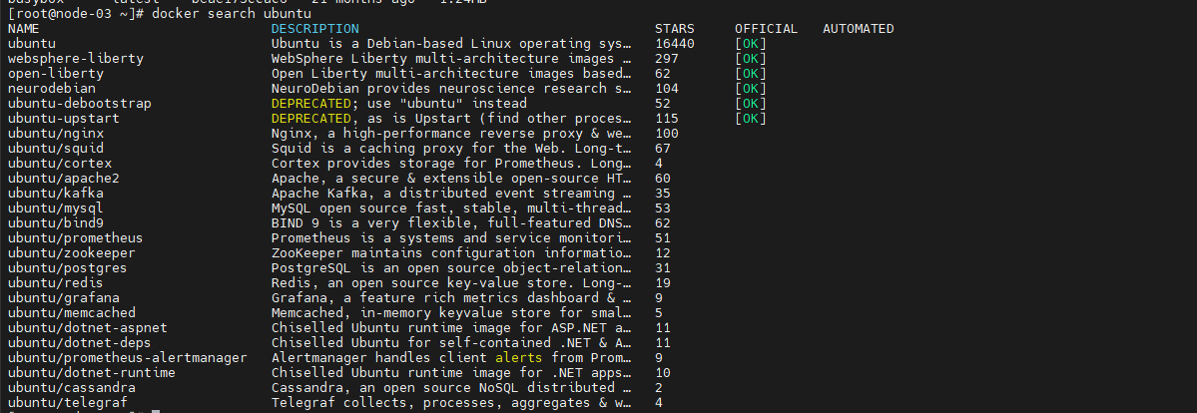Click the AUTOMATED column header
Screen dimensions: 1197x413
pyautogui.click(x=858, y=29)
